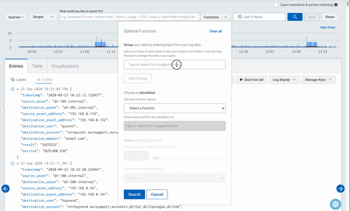Click the 11:00 label on chart timeline
This screenshot has height=211, width=350.
(85, 51)
